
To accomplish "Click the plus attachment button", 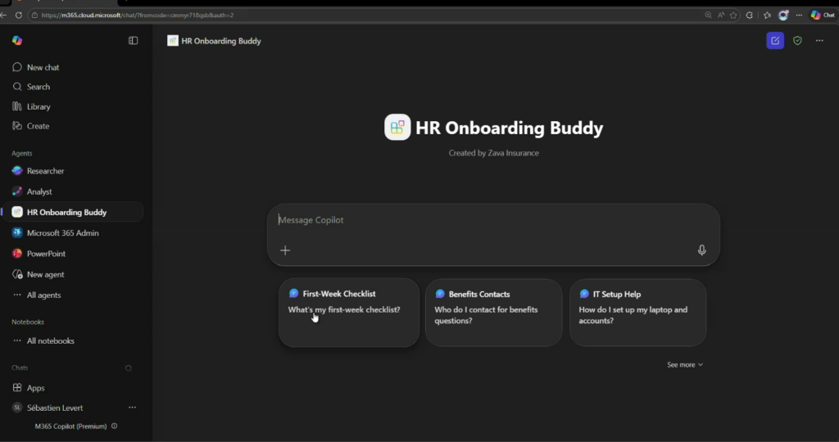I will (x=285, y=250).
